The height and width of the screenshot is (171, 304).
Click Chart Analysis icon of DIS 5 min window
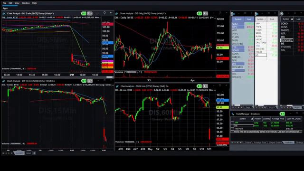(4, 14)
